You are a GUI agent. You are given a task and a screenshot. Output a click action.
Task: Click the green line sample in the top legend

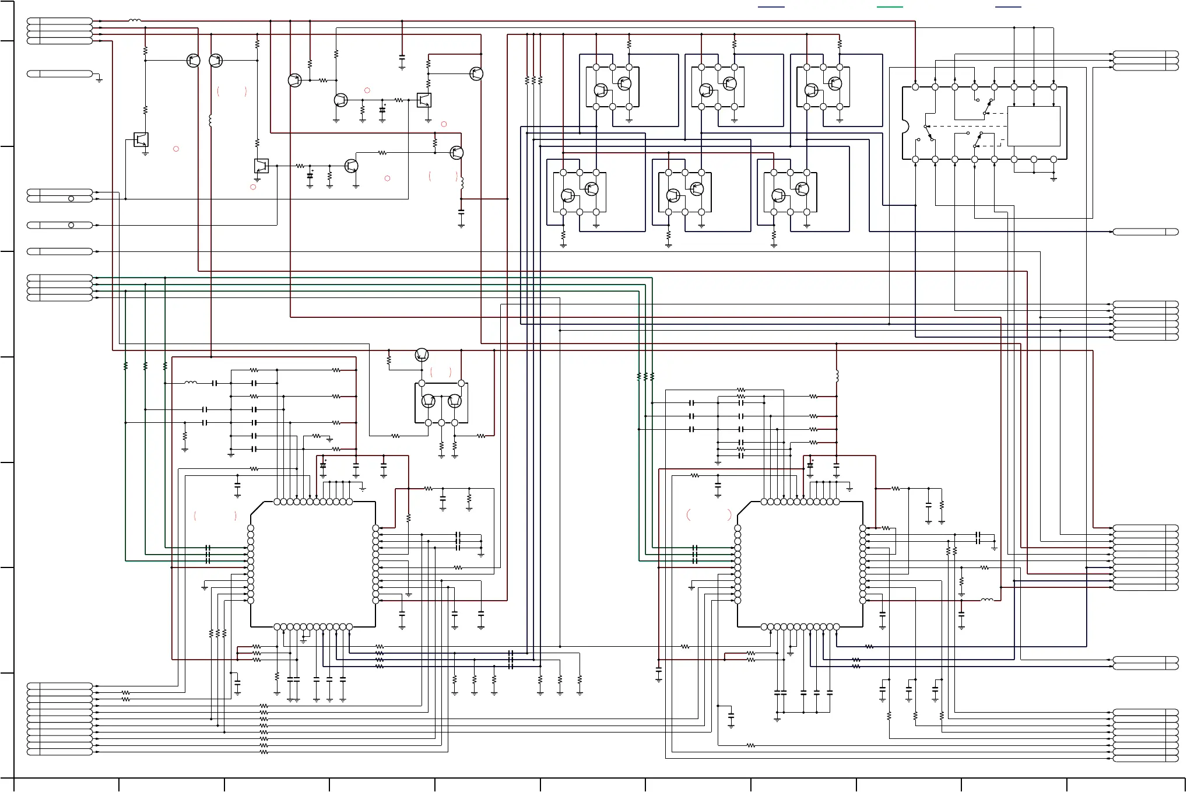pyautogui.click(x=890, y=7)
